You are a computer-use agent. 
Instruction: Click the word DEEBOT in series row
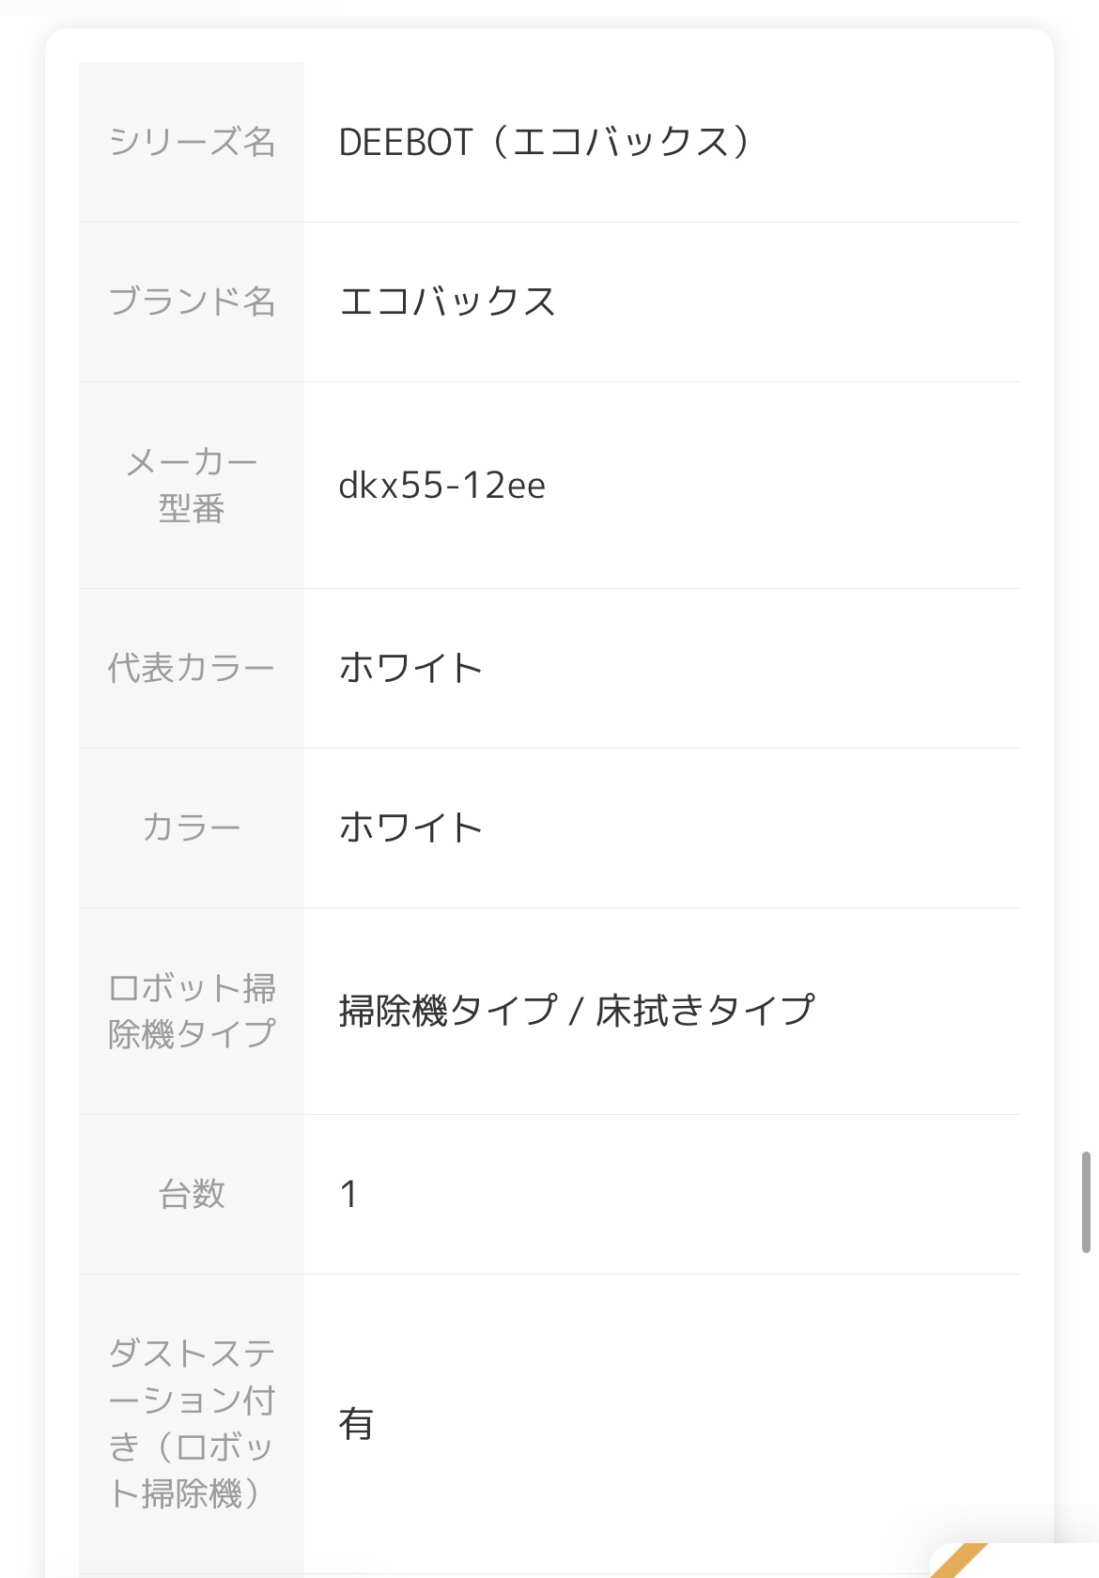[x=405, y=143]
